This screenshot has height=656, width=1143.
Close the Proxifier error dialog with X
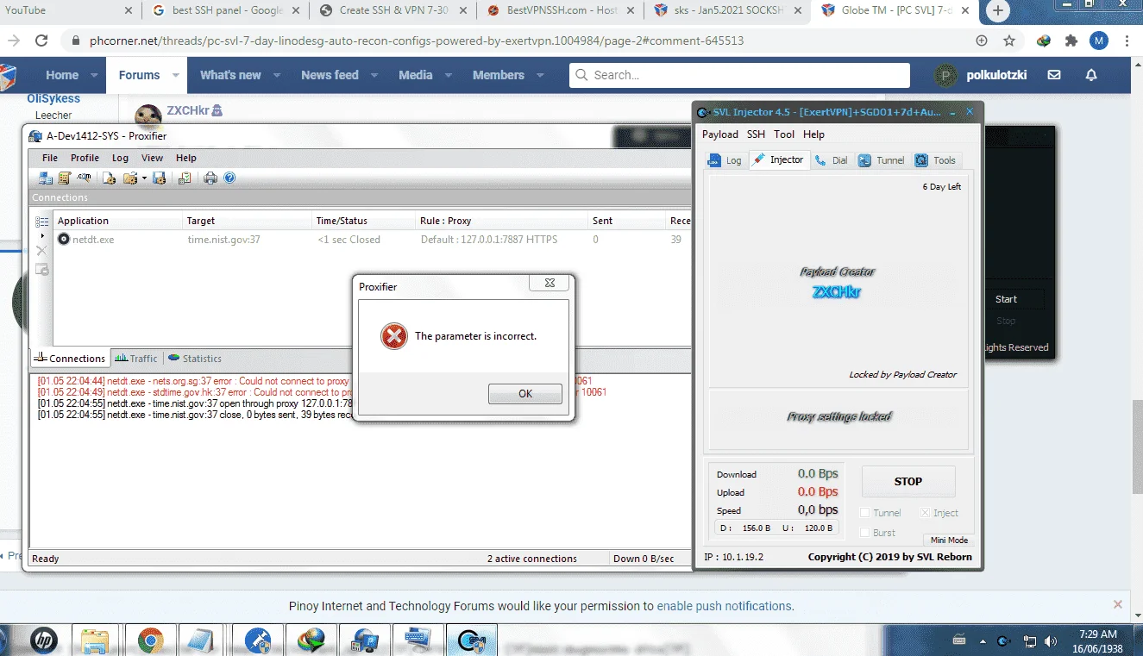[x=549, y=283]
